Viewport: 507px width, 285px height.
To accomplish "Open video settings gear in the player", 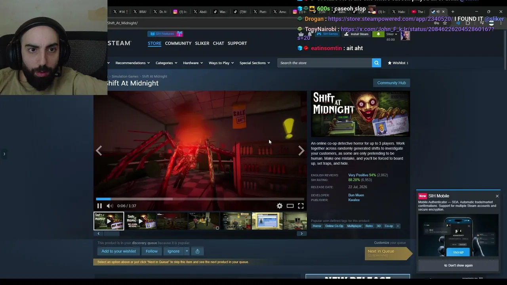I will point(280,206).
